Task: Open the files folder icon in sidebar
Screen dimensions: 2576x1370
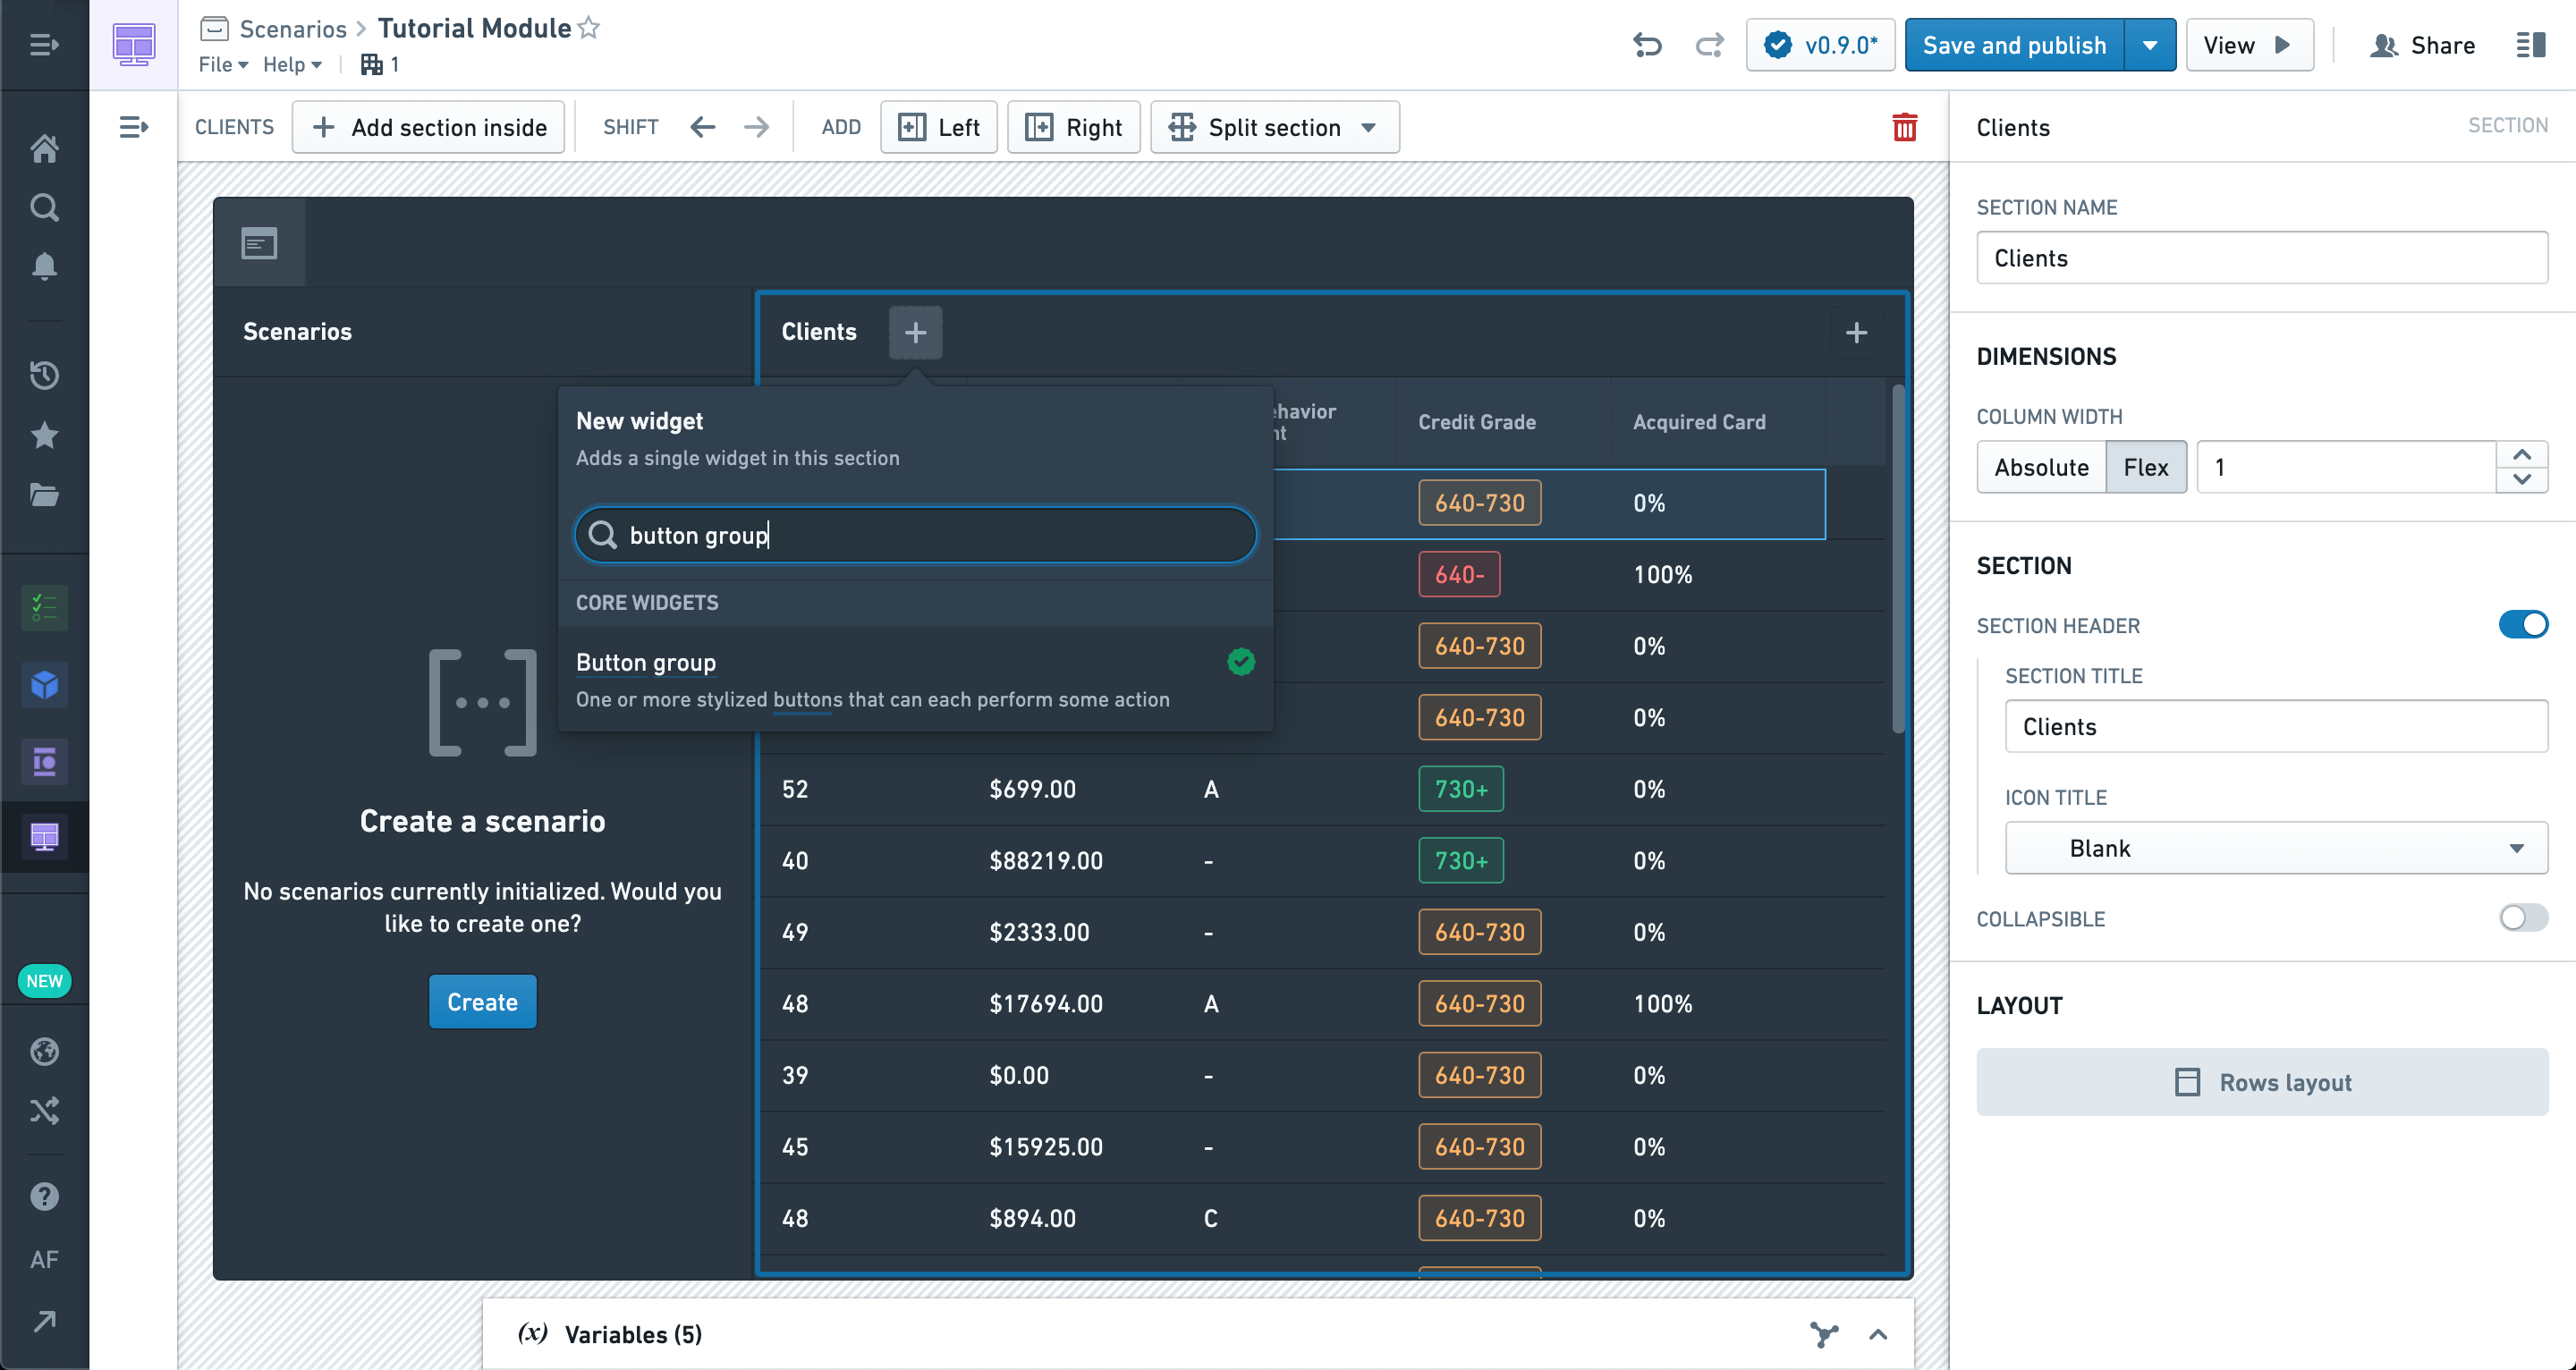Action: point(44,495)
